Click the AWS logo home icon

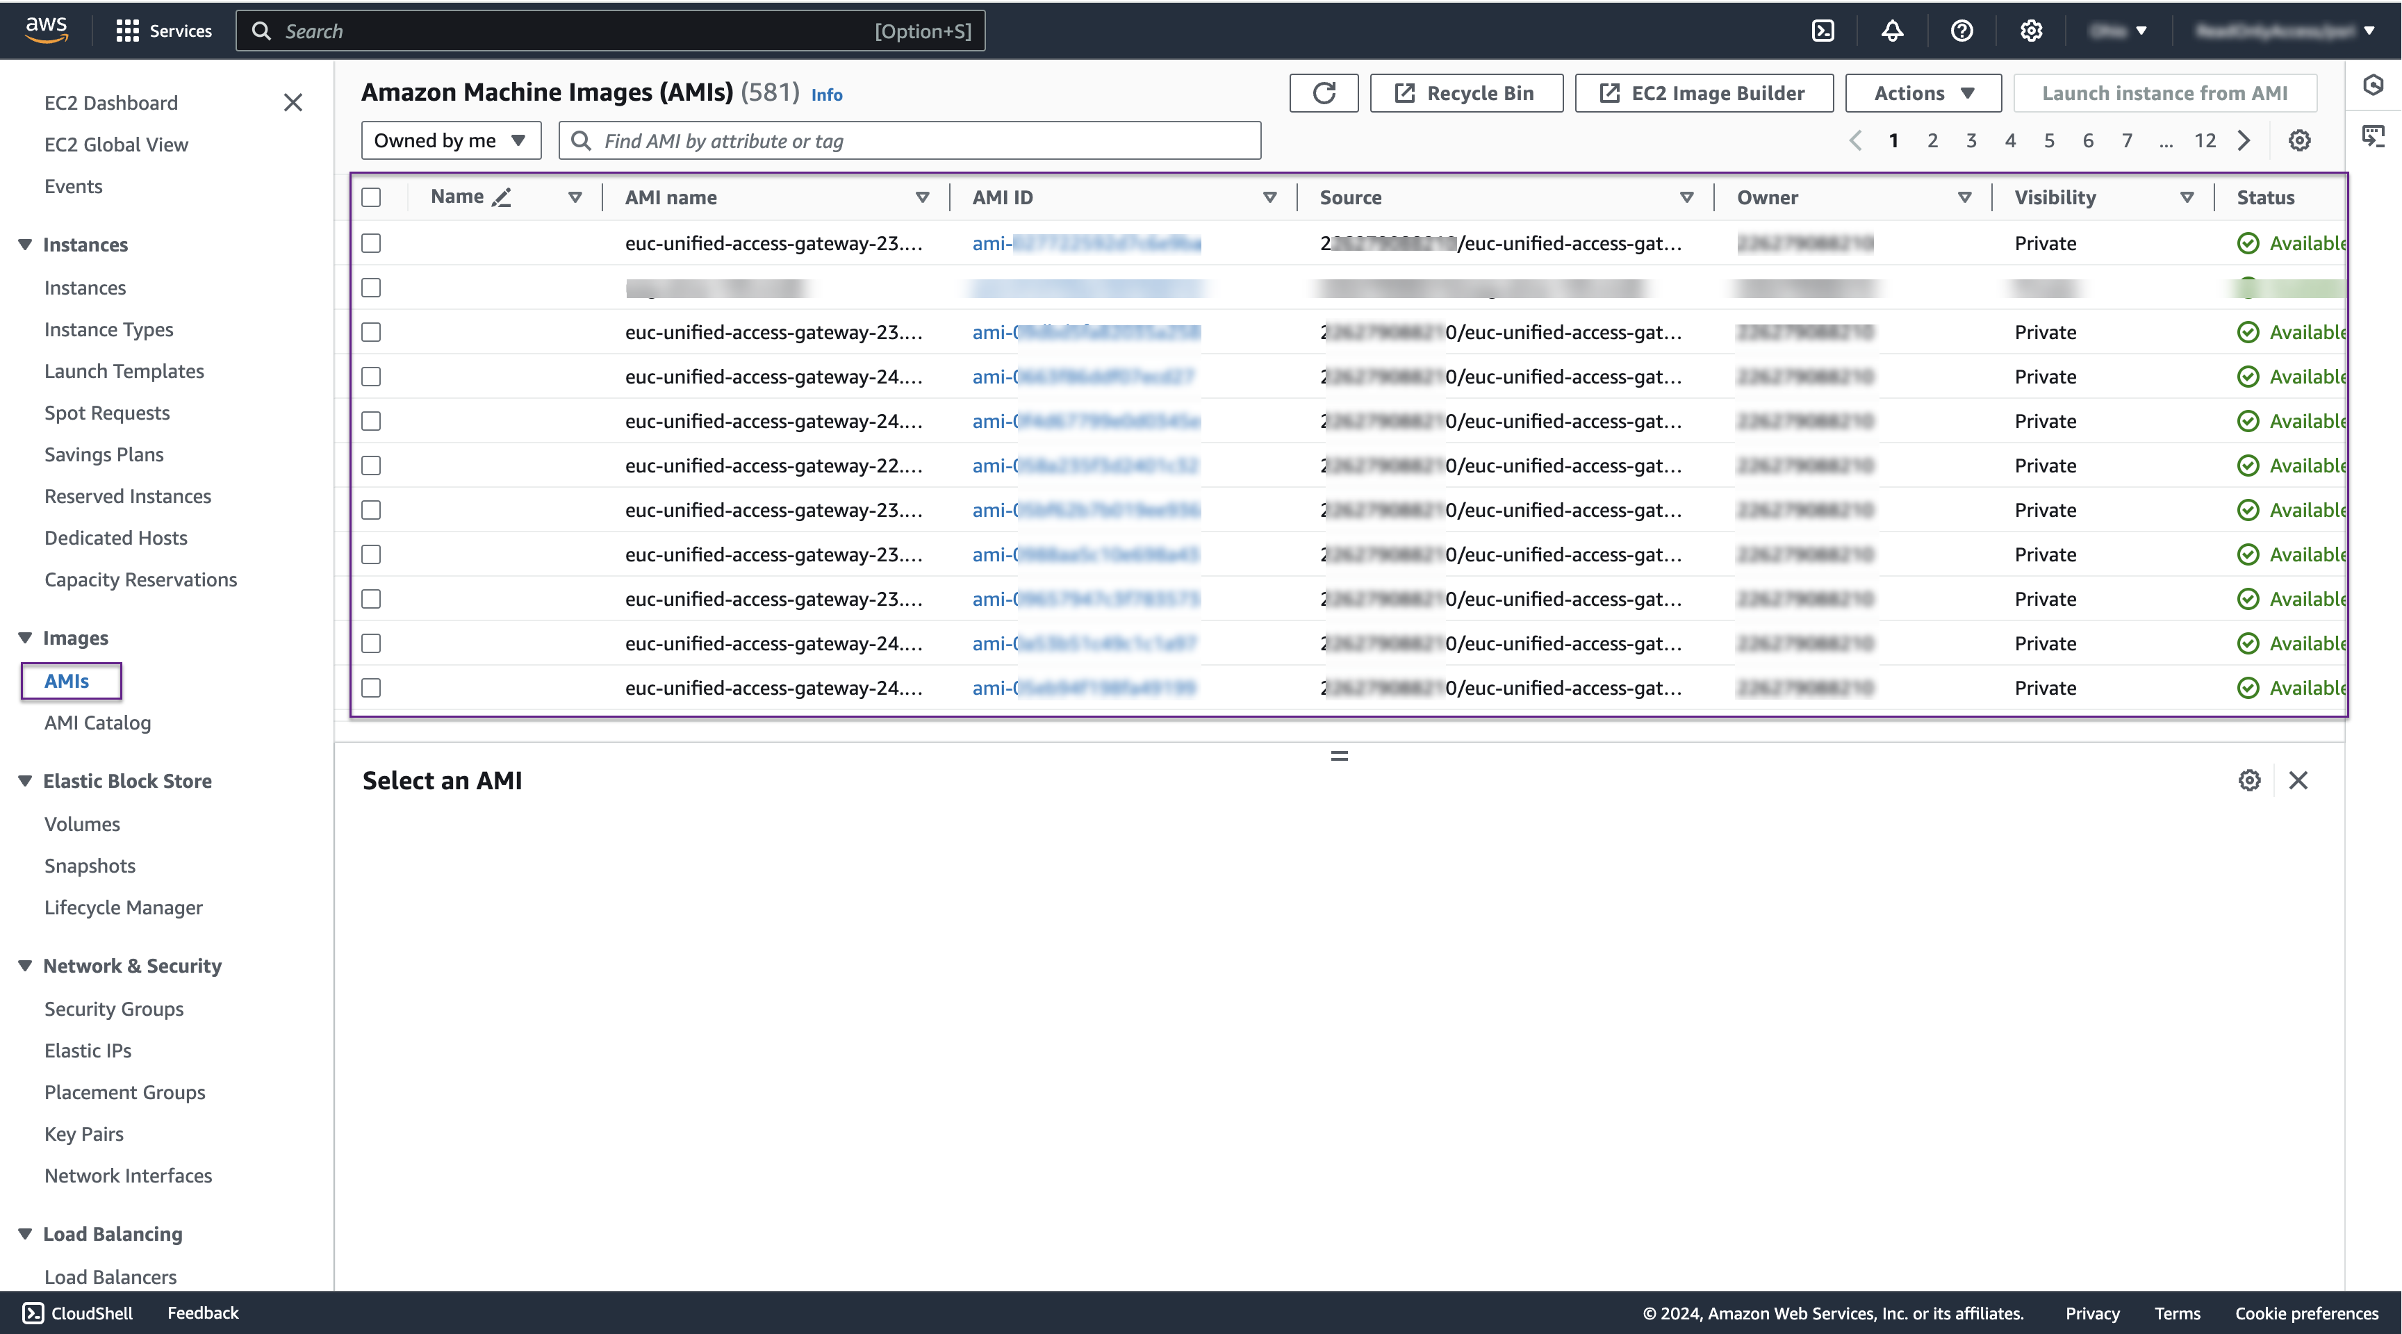click(x=47, y=29)
